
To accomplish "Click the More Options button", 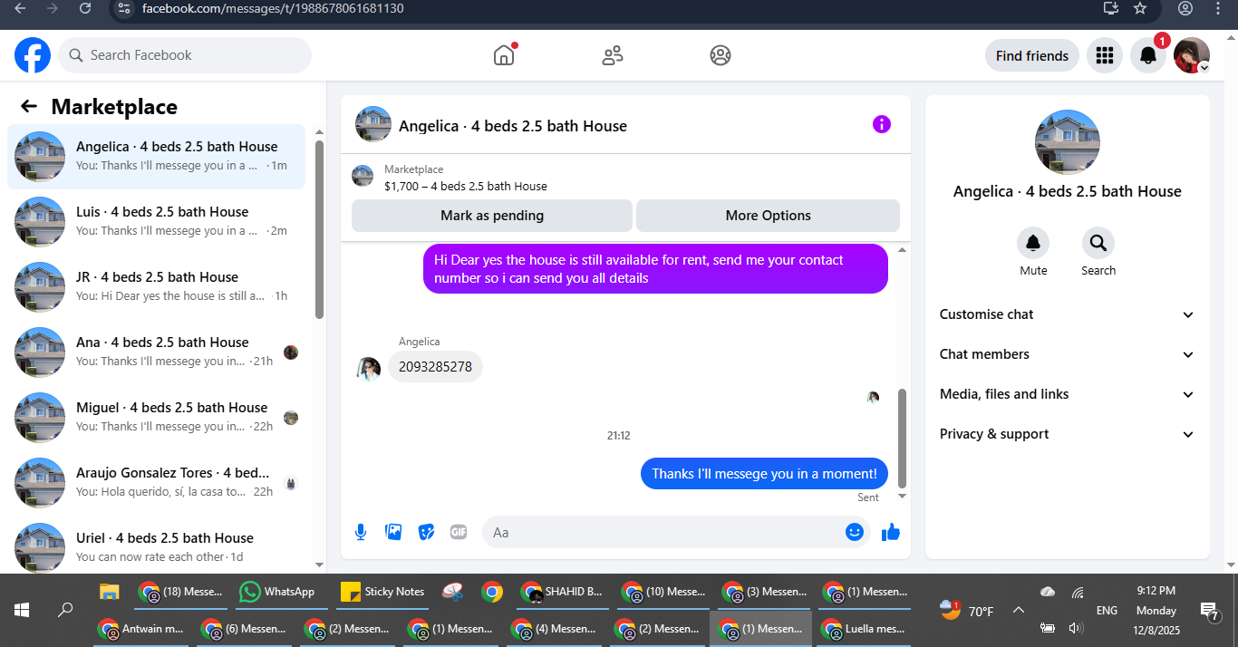I will pos(768,216).
